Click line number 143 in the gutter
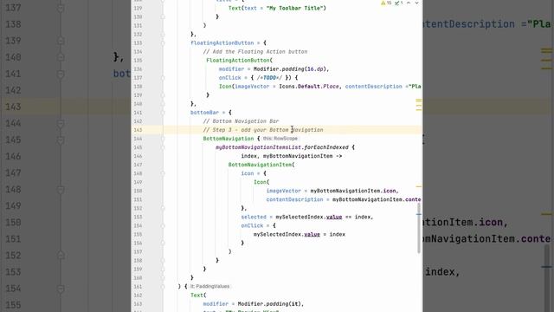 (138, 130)
